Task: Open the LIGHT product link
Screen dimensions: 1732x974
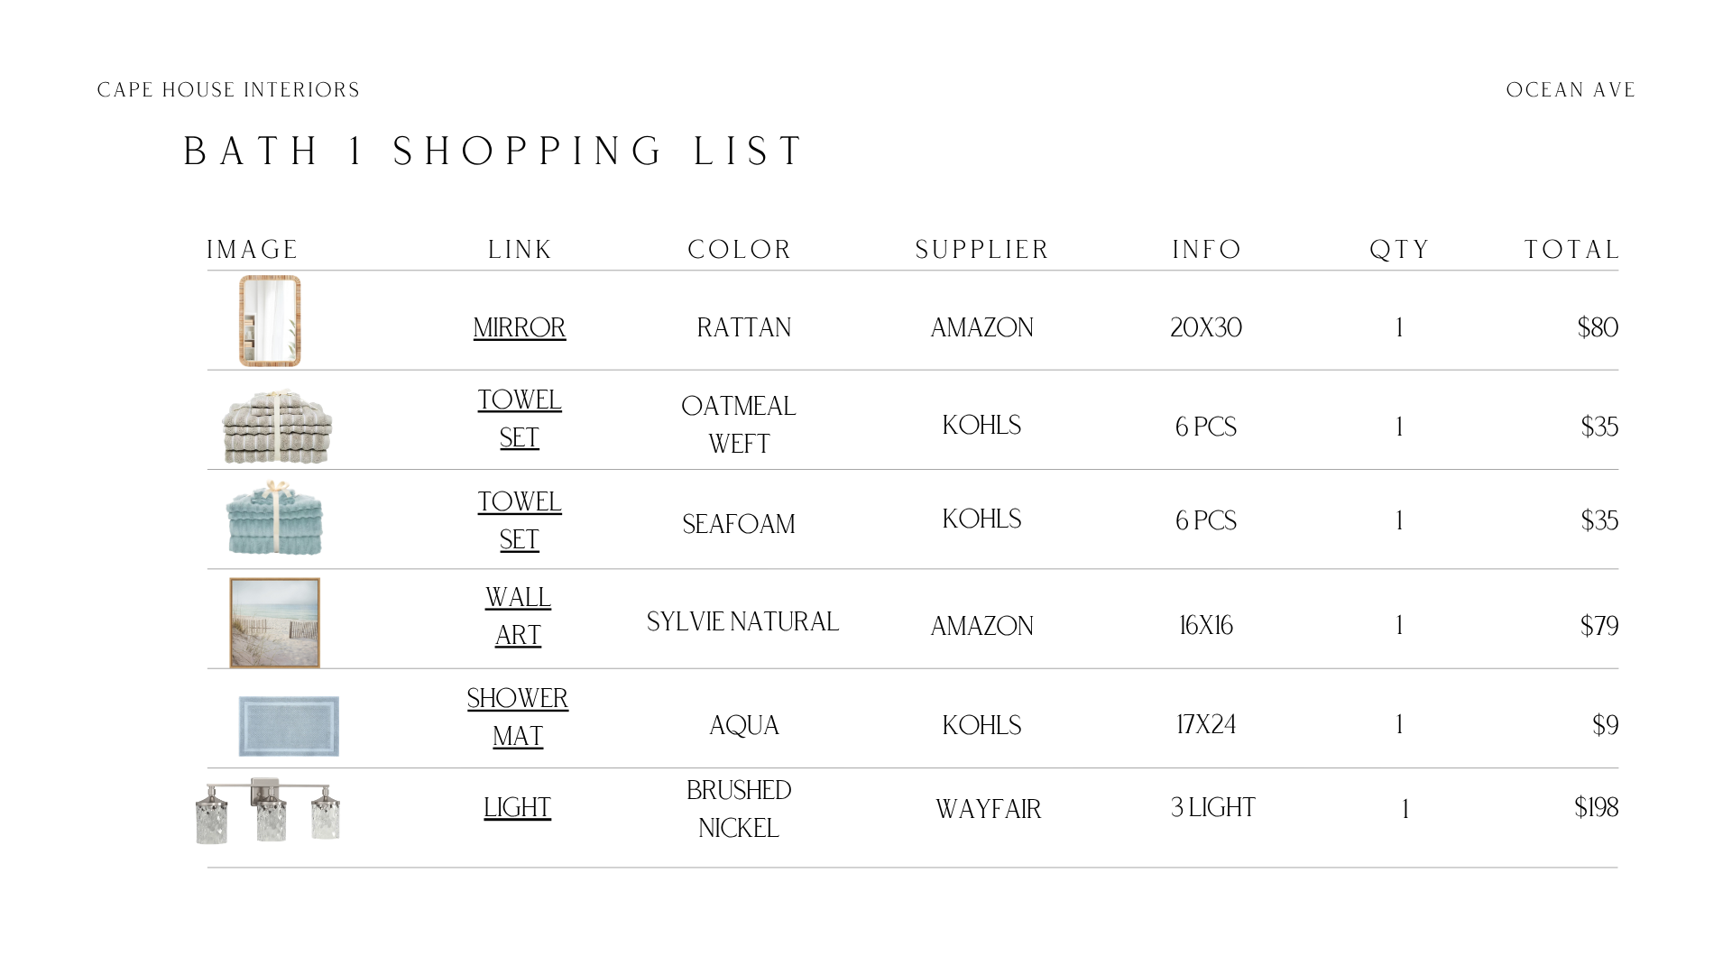Action: coord(518,807)
